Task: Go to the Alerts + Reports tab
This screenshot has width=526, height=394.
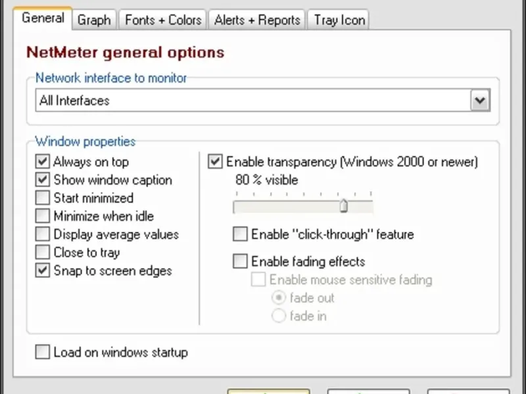Action: (x=257, y=20)
